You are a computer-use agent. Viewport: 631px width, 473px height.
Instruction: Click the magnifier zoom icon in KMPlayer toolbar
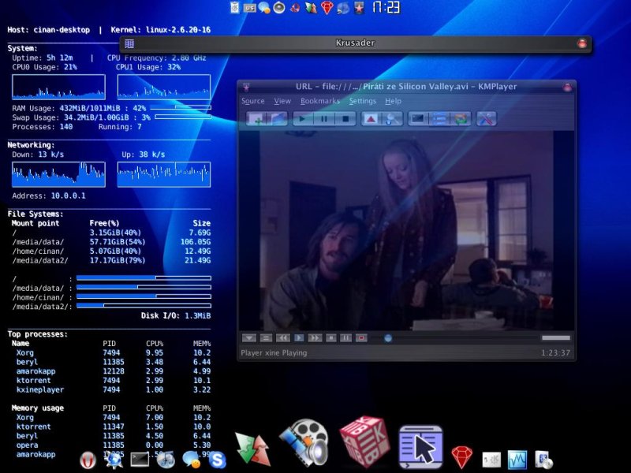pos(392,119)
